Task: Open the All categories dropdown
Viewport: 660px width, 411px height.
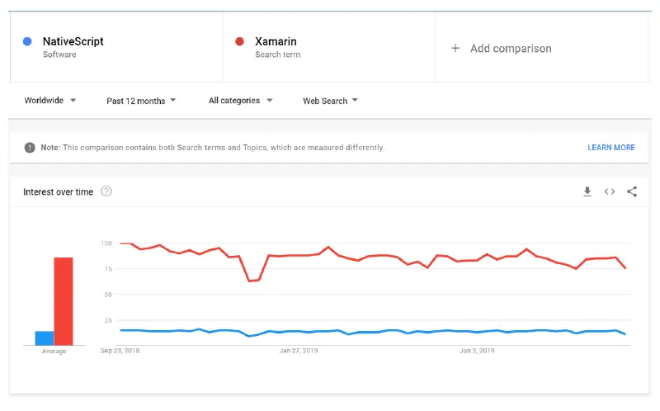Action: (x=241, y=101)
